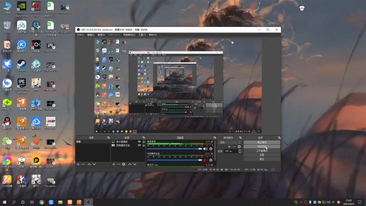Remove the selected source with the minus icon
Image resolution: width=366 pixels, height=206 pixels.
(118, 164)
